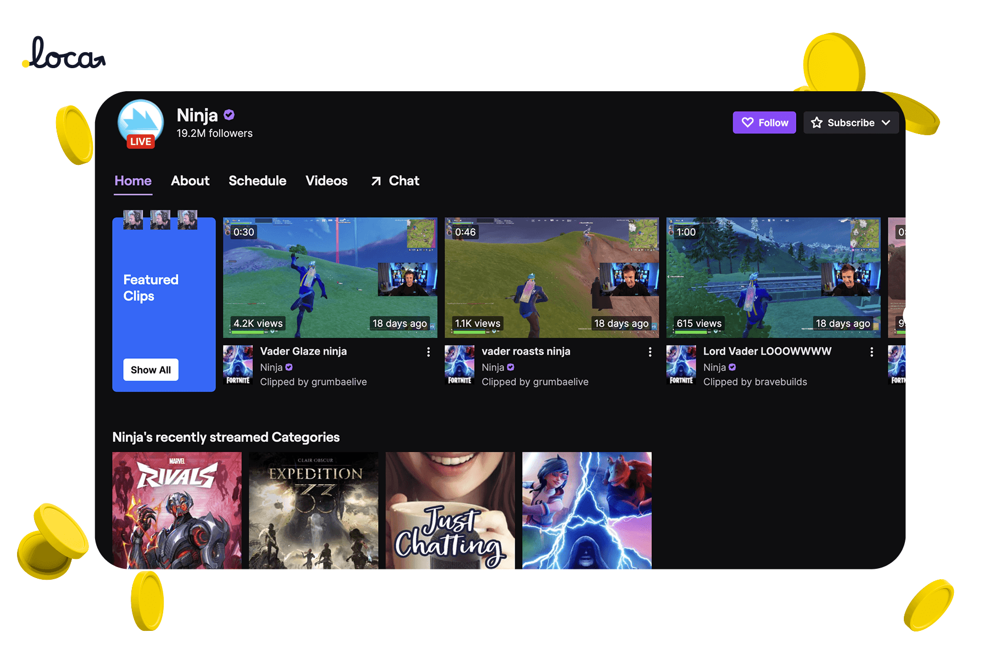Click Clipped by bravebuilds text
989x660 pixels.
(755, 382)
